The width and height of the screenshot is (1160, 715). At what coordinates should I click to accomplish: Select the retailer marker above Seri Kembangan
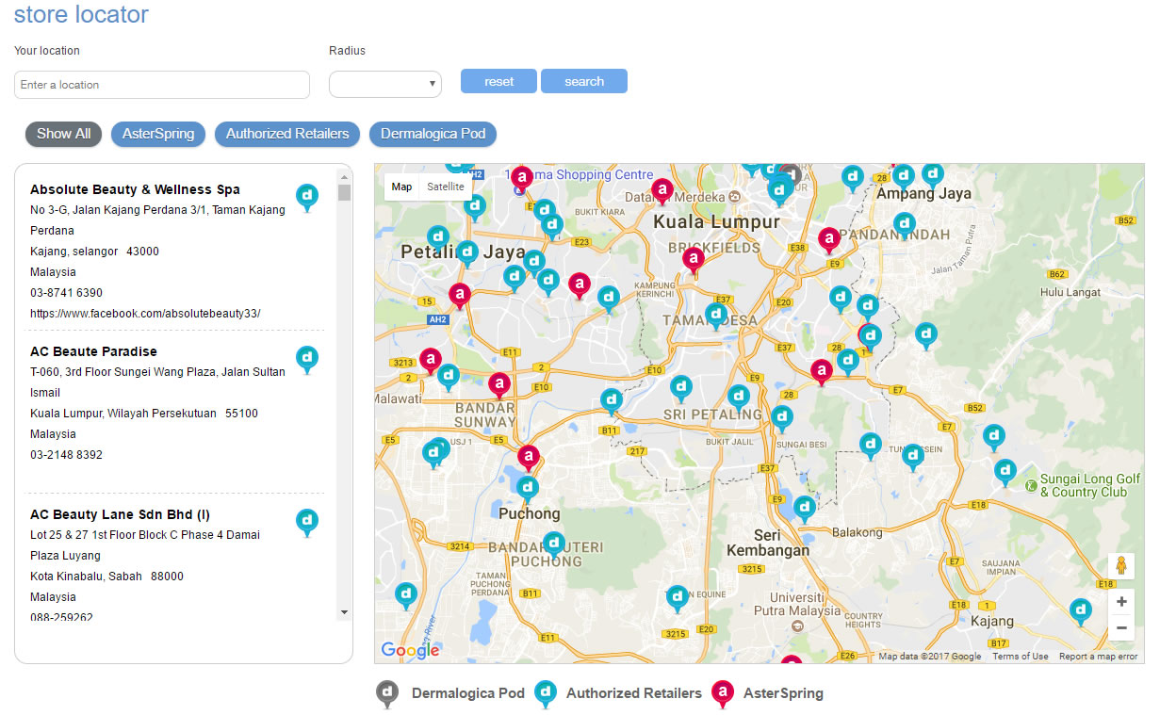(x=805, y=510)
